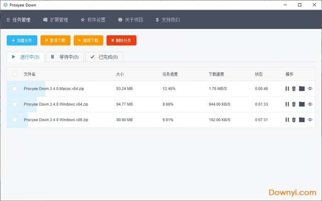The width and height of the screenshot is (322, 201).
Task: Click the 大小 column header
Action: tap(120, 74)
